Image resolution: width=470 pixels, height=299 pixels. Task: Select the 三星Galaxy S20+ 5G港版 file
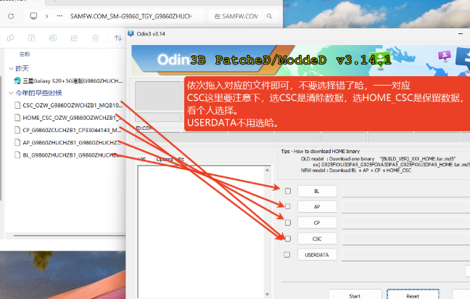click(68, 81)
